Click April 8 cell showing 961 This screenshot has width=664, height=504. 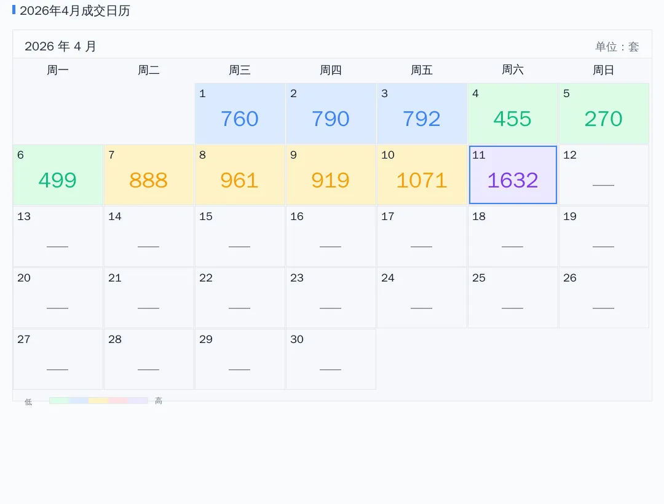[240, 175]
